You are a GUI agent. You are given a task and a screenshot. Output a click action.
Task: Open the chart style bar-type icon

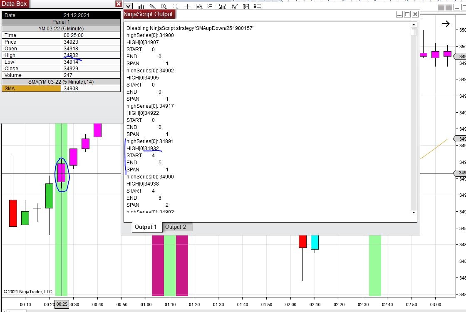pyautogui.click(x=141, y=6)
